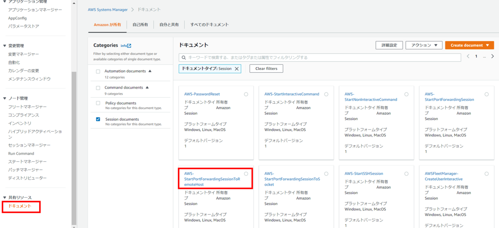The height and width of the screenshot is (228, 499).
Task: Select AWS-StartPortForwardingSessionToSocket radio button
Action: (x=326, y=174)
